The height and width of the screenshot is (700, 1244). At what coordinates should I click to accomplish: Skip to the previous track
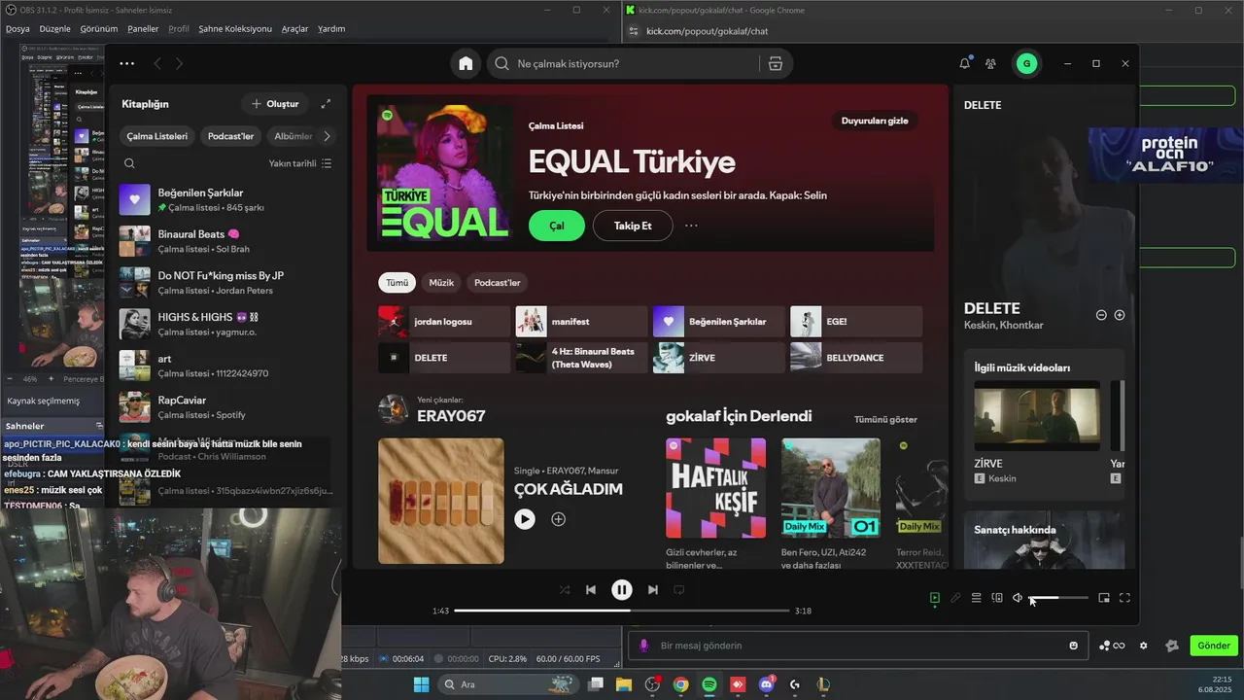[x=591, y=589]
